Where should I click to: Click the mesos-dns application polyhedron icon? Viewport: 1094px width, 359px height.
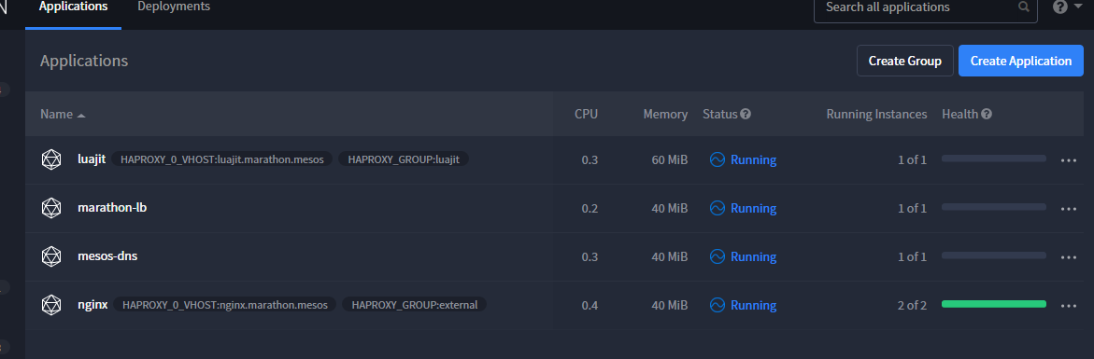(x=51, y=256)
